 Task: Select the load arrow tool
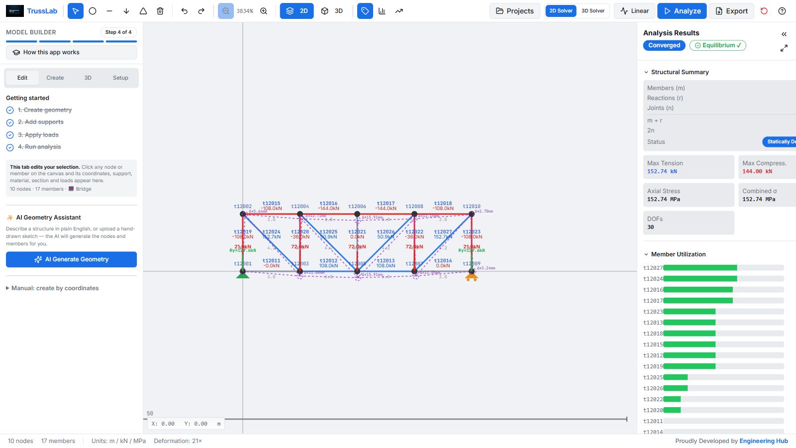pos(126,11)
